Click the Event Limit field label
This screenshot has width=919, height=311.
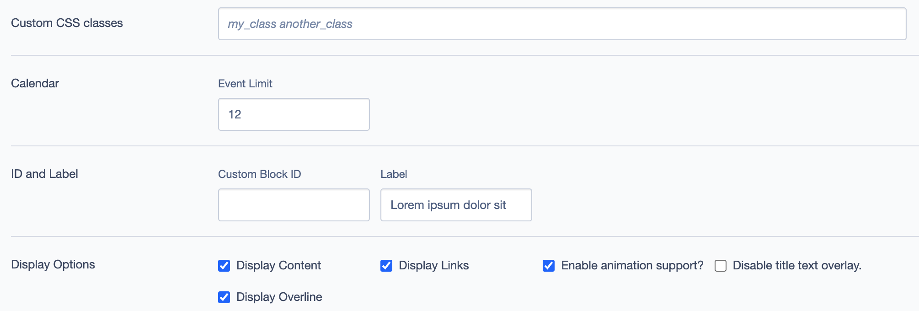click(246, 84)
